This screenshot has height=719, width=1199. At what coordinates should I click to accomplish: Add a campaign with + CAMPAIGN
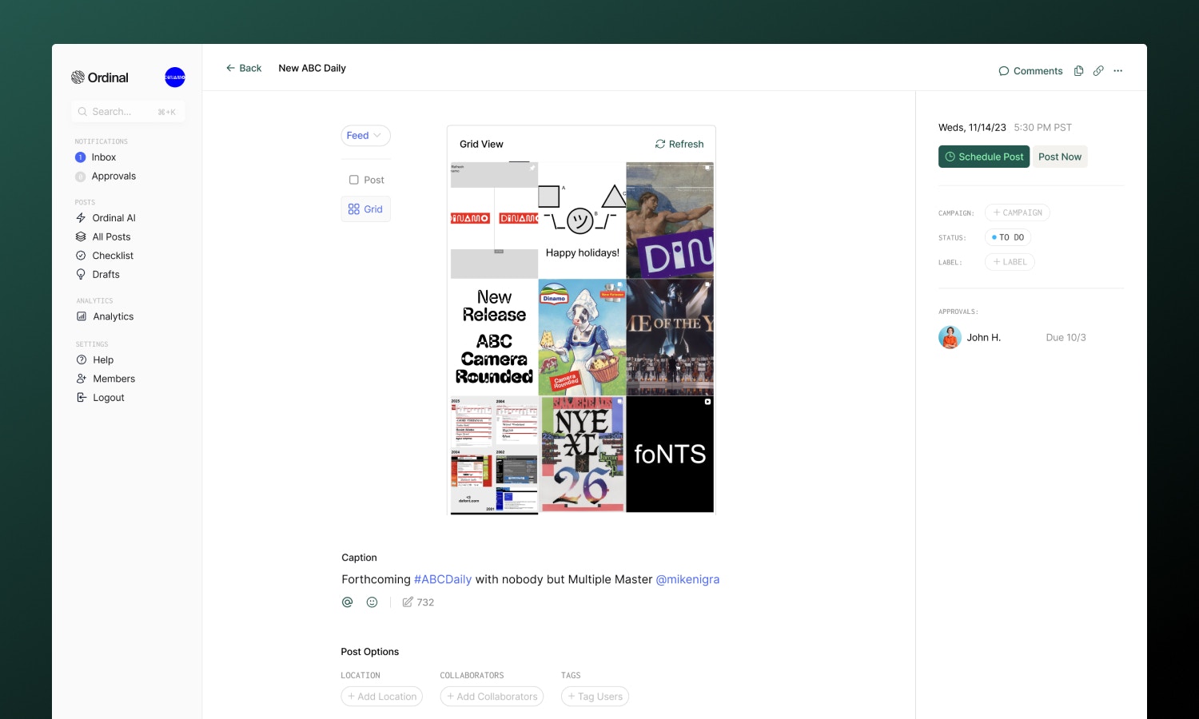pos(1018,213)
